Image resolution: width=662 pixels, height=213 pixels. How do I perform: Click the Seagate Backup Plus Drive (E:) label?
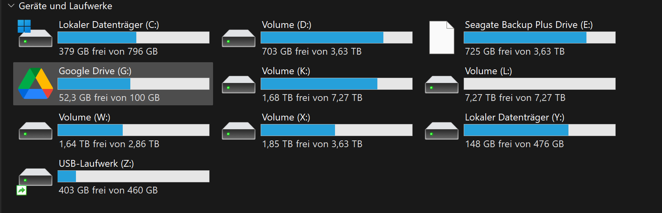528,25
